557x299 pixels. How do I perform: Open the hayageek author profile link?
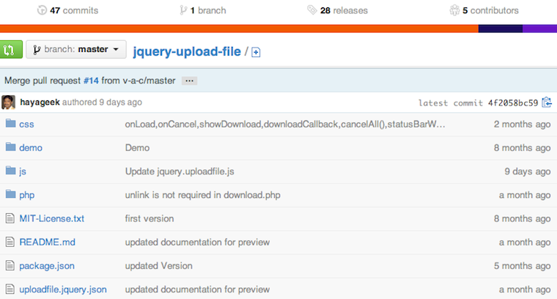coord(40,103)
